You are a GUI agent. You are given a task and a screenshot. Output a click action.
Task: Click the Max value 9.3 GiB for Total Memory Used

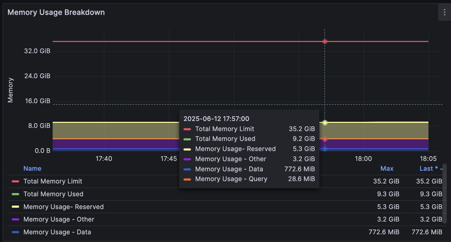point(388,194)
